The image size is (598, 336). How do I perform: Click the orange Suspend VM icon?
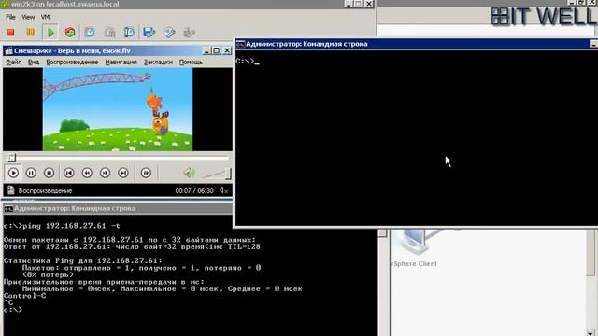coord(30,33)
